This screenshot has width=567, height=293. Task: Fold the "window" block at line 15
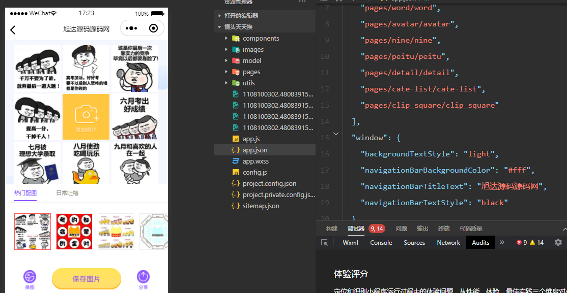tap(335, 134)
